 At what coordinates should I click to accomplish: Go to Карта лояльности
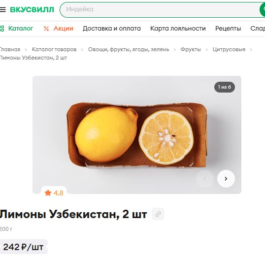tap(178, 29)
